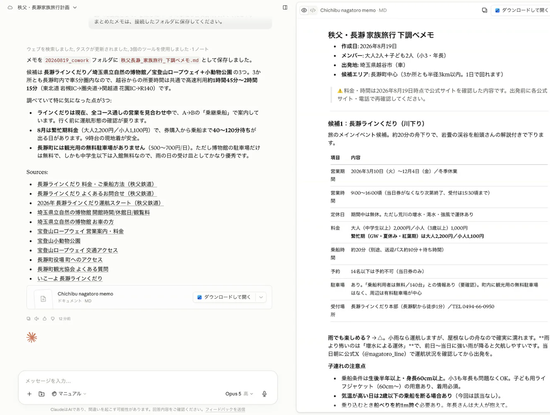Click the plus icon to add an attachment

click(x=29, y=394)
